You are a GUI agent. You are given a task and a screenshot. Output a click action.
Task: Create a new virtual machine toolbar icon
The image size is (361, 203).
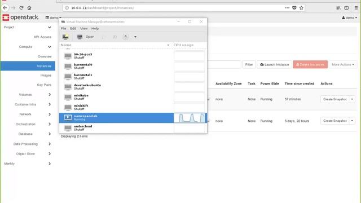pyautogui.click(x=65, y=37)
